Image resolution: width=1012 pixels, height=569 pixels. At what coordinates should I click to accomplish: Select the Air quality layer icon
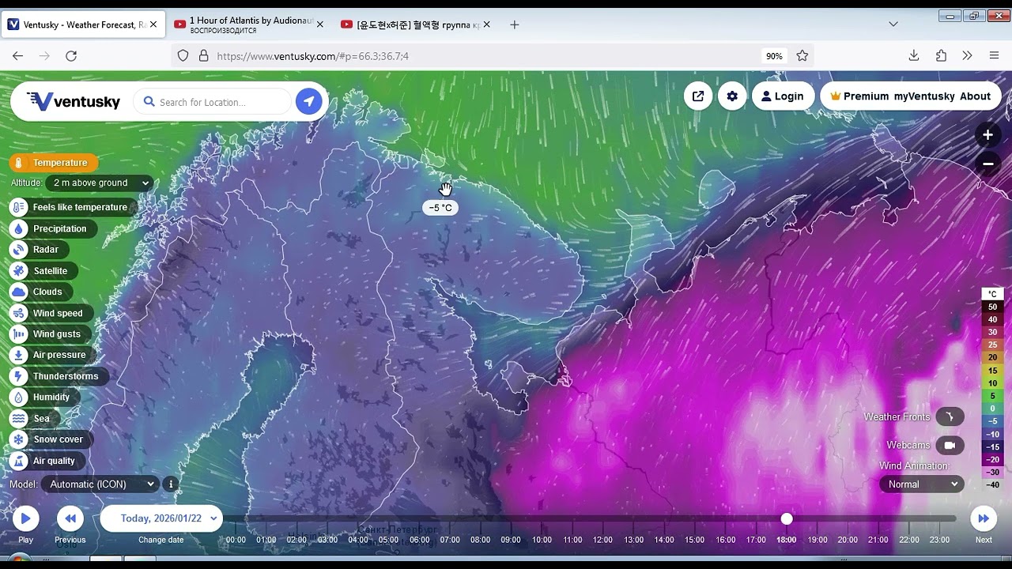(19, 461)
